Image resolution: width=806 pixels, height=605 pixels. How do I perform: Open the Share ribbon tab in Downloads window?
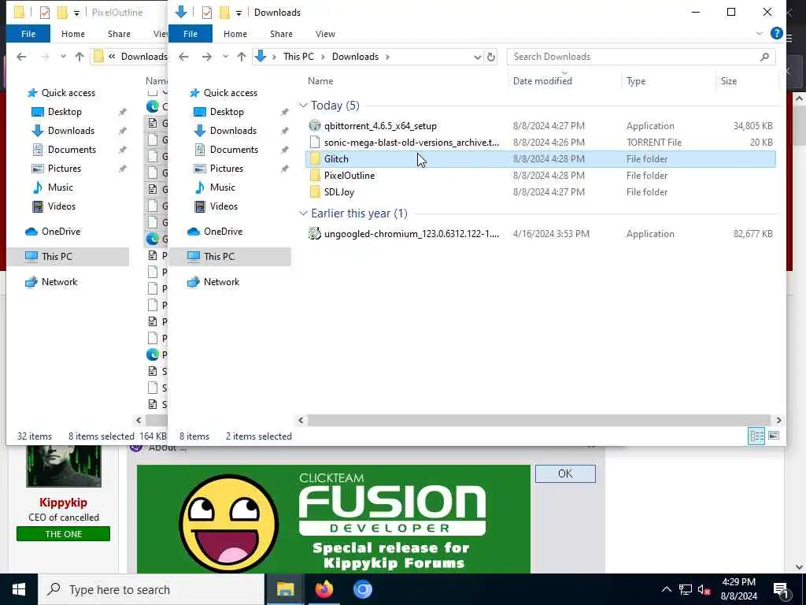point(281,34)
